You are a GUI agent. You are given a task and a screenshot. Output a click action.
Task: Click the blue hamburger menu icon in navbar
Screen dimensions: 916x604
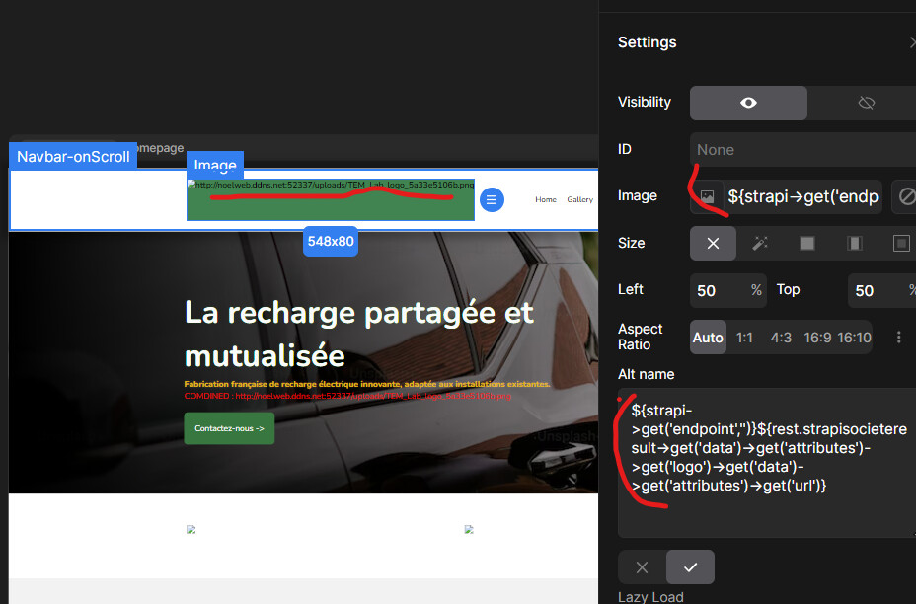pyautogui.click(x=492, y=199)
